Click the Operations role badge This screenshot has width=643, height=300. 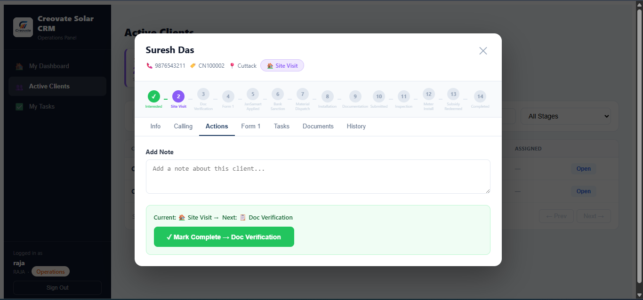point(50,272)
